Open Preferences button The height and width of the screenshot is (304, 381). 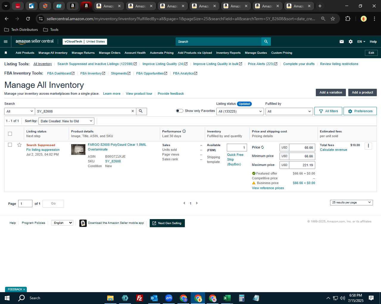(x=360, y=111)
